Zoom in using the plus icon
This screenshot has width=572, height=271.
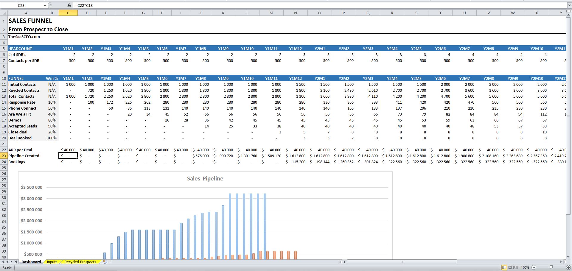coord(568,267)
